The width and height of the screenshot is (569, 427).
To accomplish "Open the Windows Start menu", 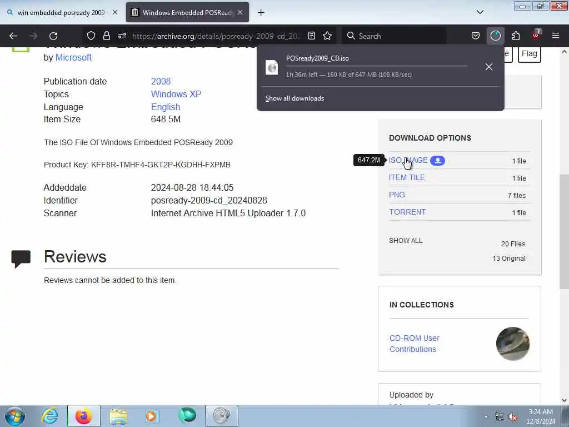I will tap(15, 416).
